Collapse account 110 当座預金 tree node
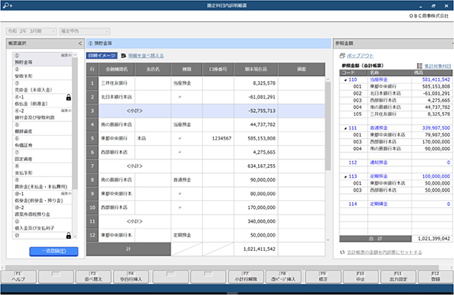 tap(345, 80)
